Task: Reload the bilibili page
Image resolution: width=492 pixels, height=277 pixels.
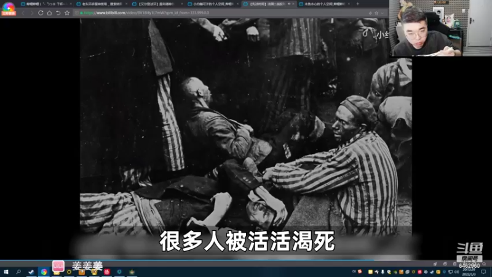Action: [x=41, y=13]
